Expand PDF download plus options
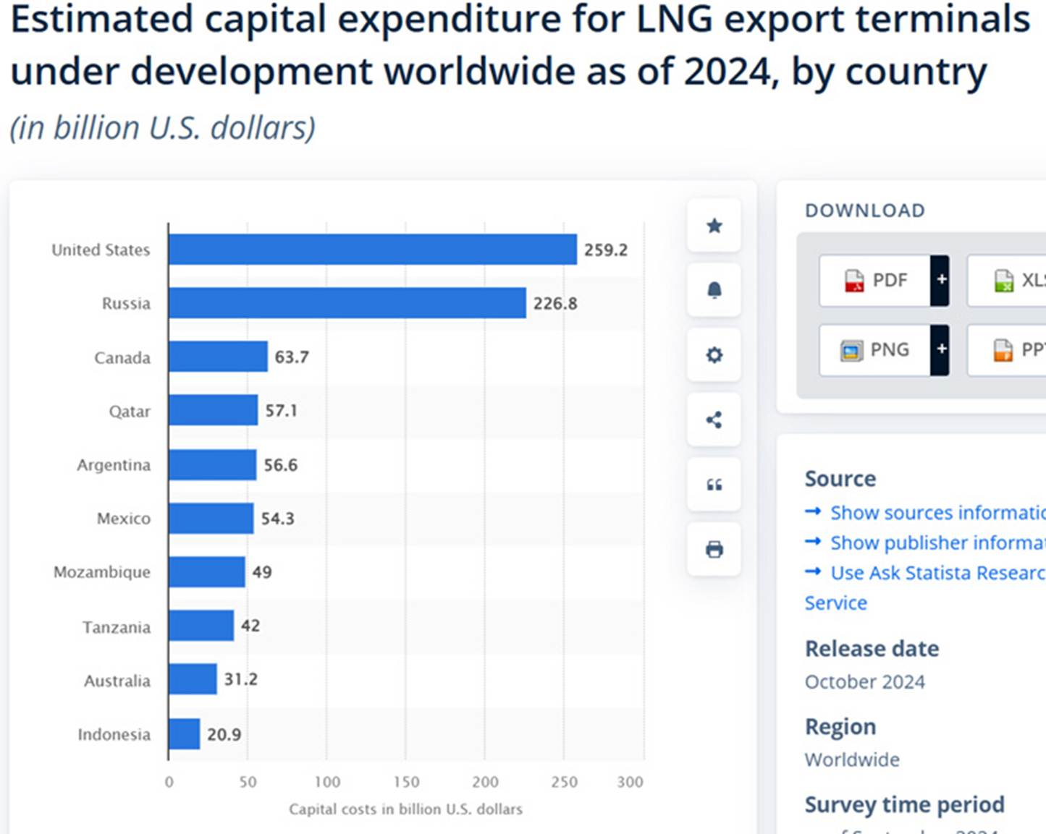This screenshot has height=834, width=1046. click(940, 280)
